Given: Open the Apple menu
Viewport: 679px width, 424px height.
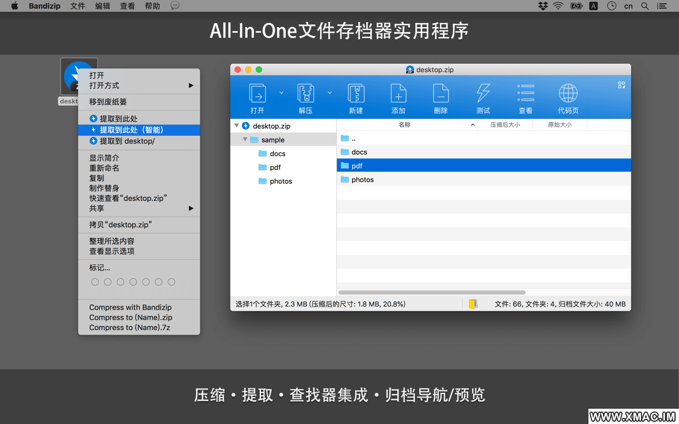Looking at the screenshot, I should coord(15,6).
